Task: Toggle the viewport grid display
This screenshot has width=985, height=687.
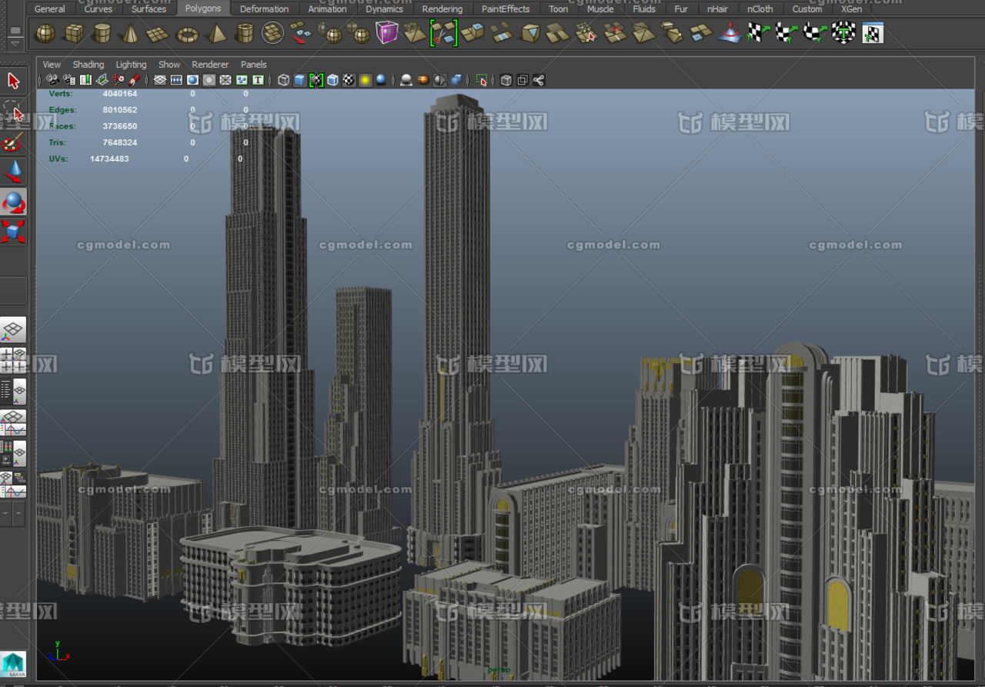Action: click(160, 80)
